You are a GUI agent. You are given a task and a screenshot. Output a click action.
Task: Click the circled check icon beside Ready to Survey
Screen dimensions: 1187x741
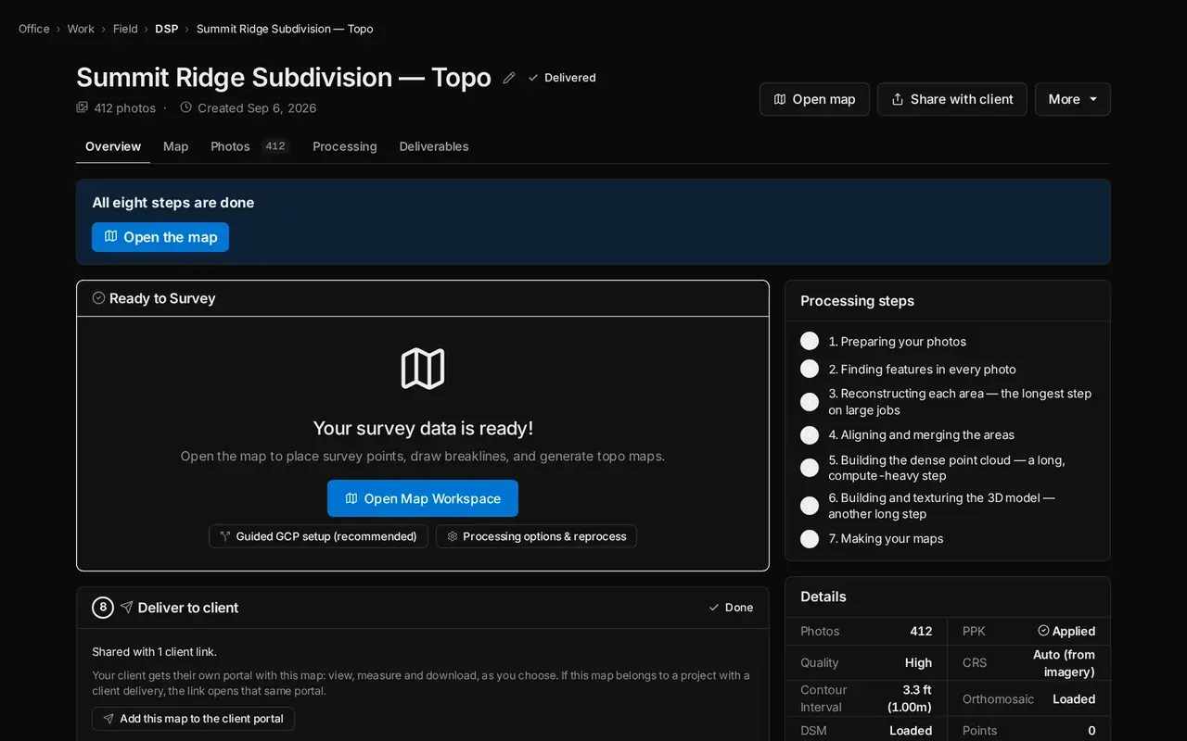(x=98, y=298)
